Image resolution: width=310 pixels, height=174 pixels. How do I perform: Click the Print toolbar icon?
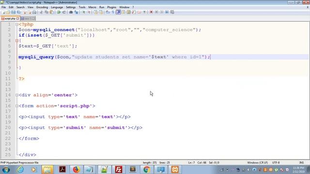coord(34,12)
